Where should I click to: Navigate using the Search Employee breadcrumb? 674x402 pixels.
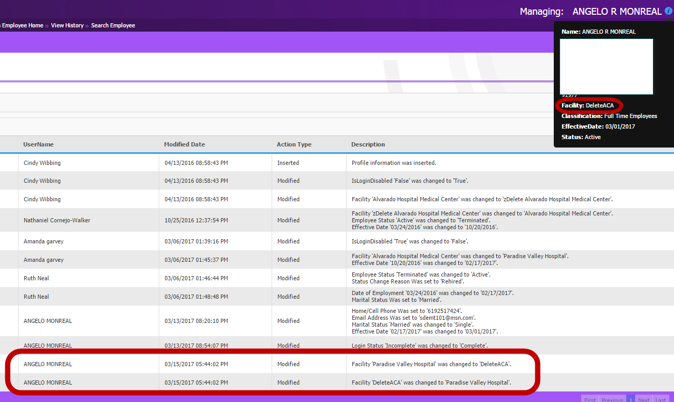tap(113, 25)
